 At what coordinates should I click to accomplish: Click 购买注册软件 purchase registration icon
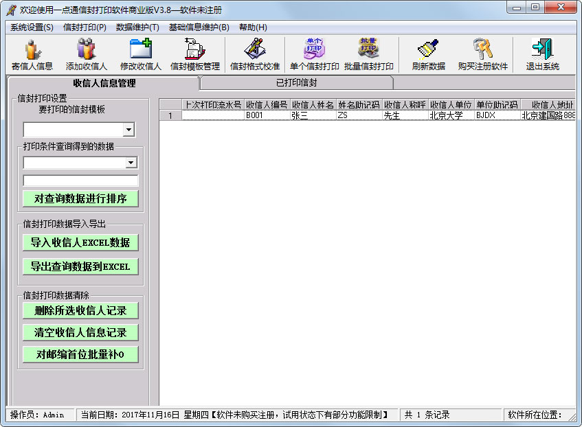coord(483,54)
